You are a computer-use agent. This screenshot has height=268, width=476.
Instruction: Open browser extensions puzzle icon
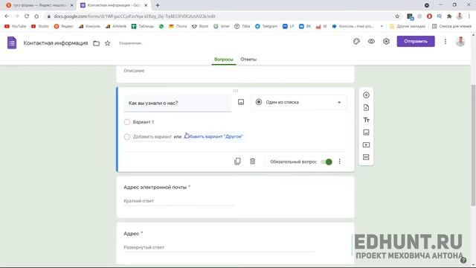coord(449,16)
